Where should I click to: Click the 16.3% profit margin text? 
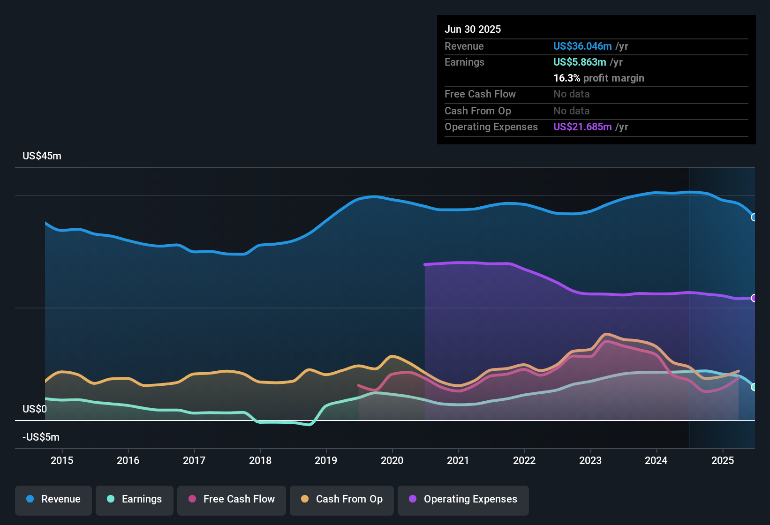tap(599, 78)
